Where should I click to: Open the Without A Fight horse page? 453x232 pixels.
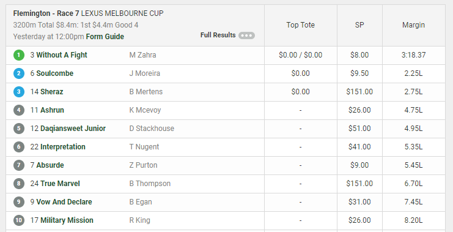62,55
